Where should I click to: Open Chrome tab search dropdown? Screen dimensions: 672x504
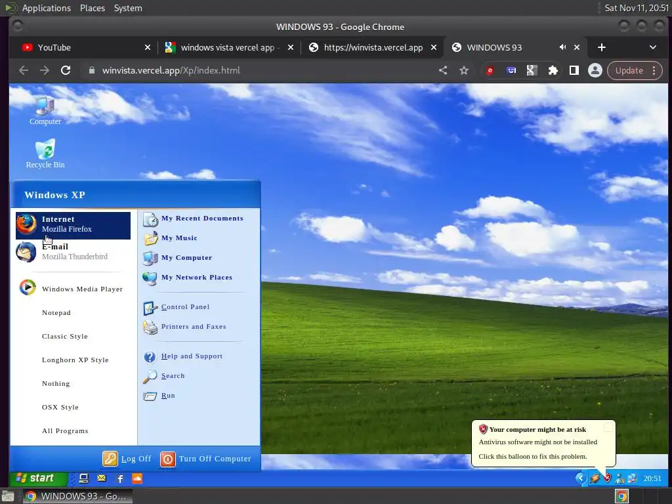pyautogui.click(x=653, y=47)
